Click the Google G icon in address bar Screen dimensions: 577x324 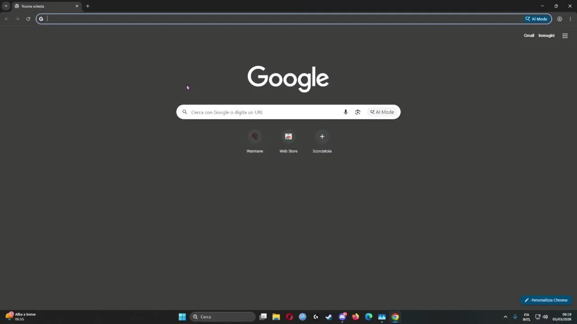click(x=41, y=19)
